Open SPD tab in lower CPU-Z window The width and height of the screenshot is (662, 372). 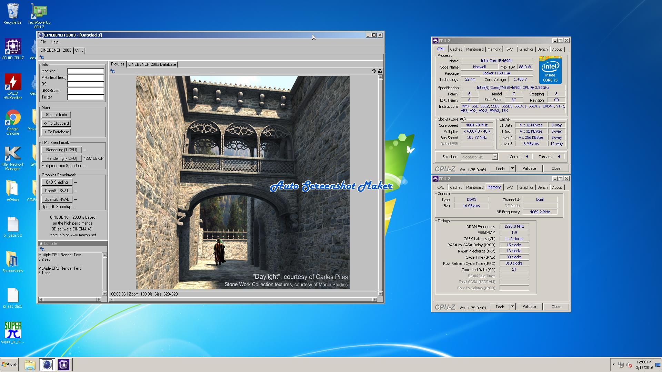(x=510, y=187)
